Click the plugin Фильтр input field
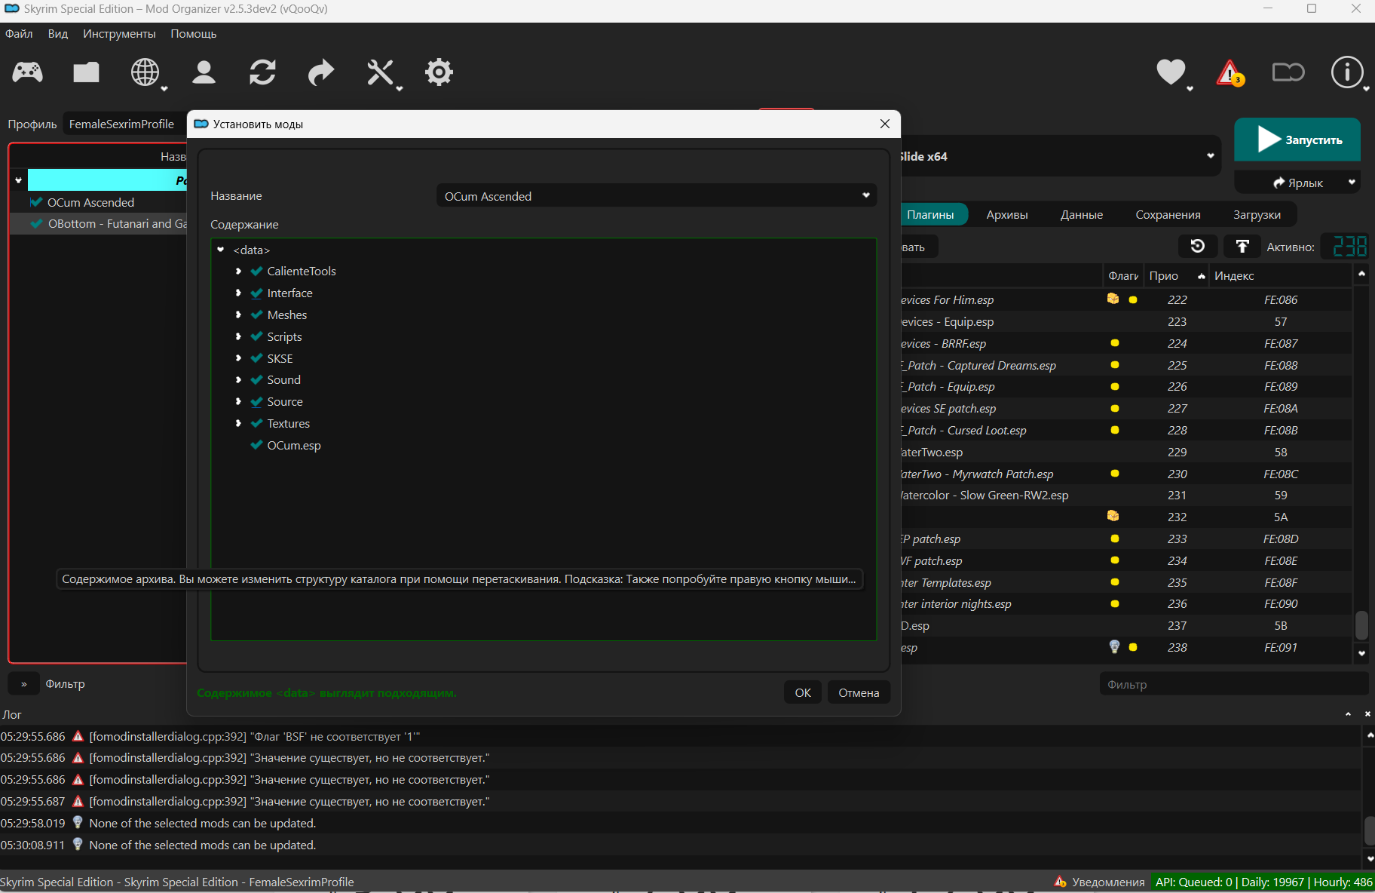Screen dimensions: 1375x893 [1233, 685]
